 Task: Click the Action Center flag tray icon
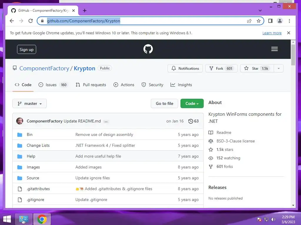[x=259, y=219]
